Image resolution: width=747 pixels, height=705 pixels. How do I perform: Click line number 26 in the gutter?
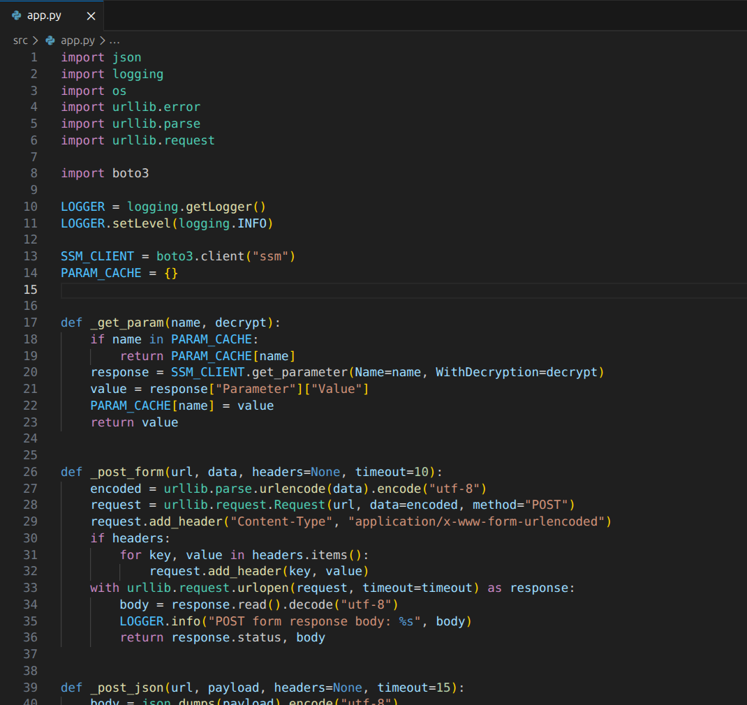click(31, 472)
